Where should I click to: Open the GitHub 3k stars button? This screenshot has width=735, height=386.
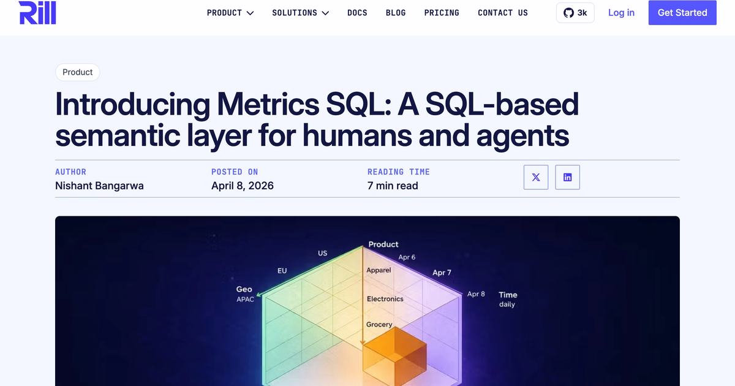click(575, 12)
